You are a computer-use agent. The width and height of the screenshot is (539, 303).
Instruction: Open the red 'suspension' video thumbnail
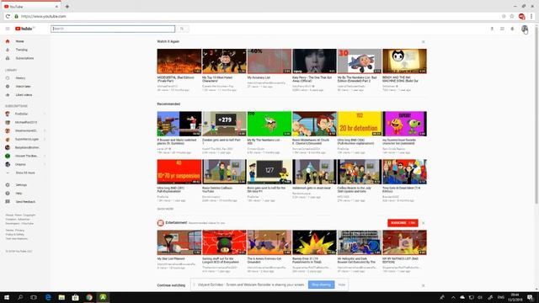coord(179,172)
